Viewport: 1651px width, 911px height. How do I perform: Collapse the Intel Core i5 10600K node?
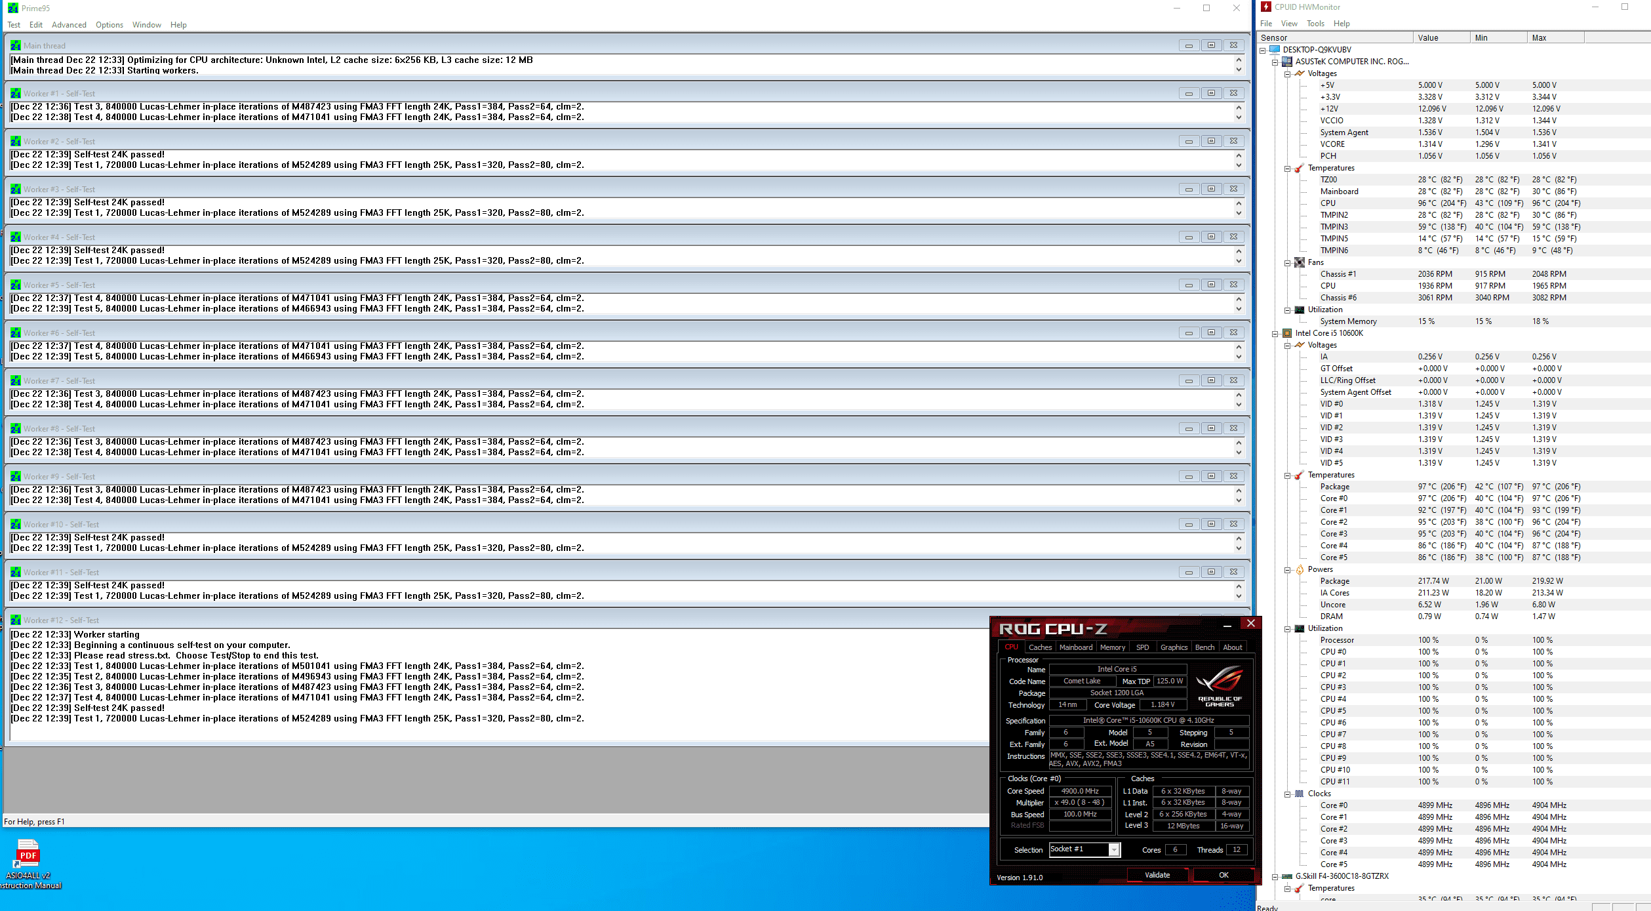1275,333
